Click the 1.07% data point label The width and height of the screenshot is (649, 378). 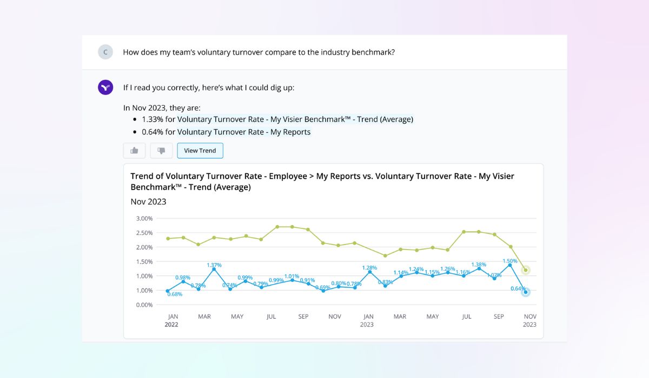(x=494, y=275)
